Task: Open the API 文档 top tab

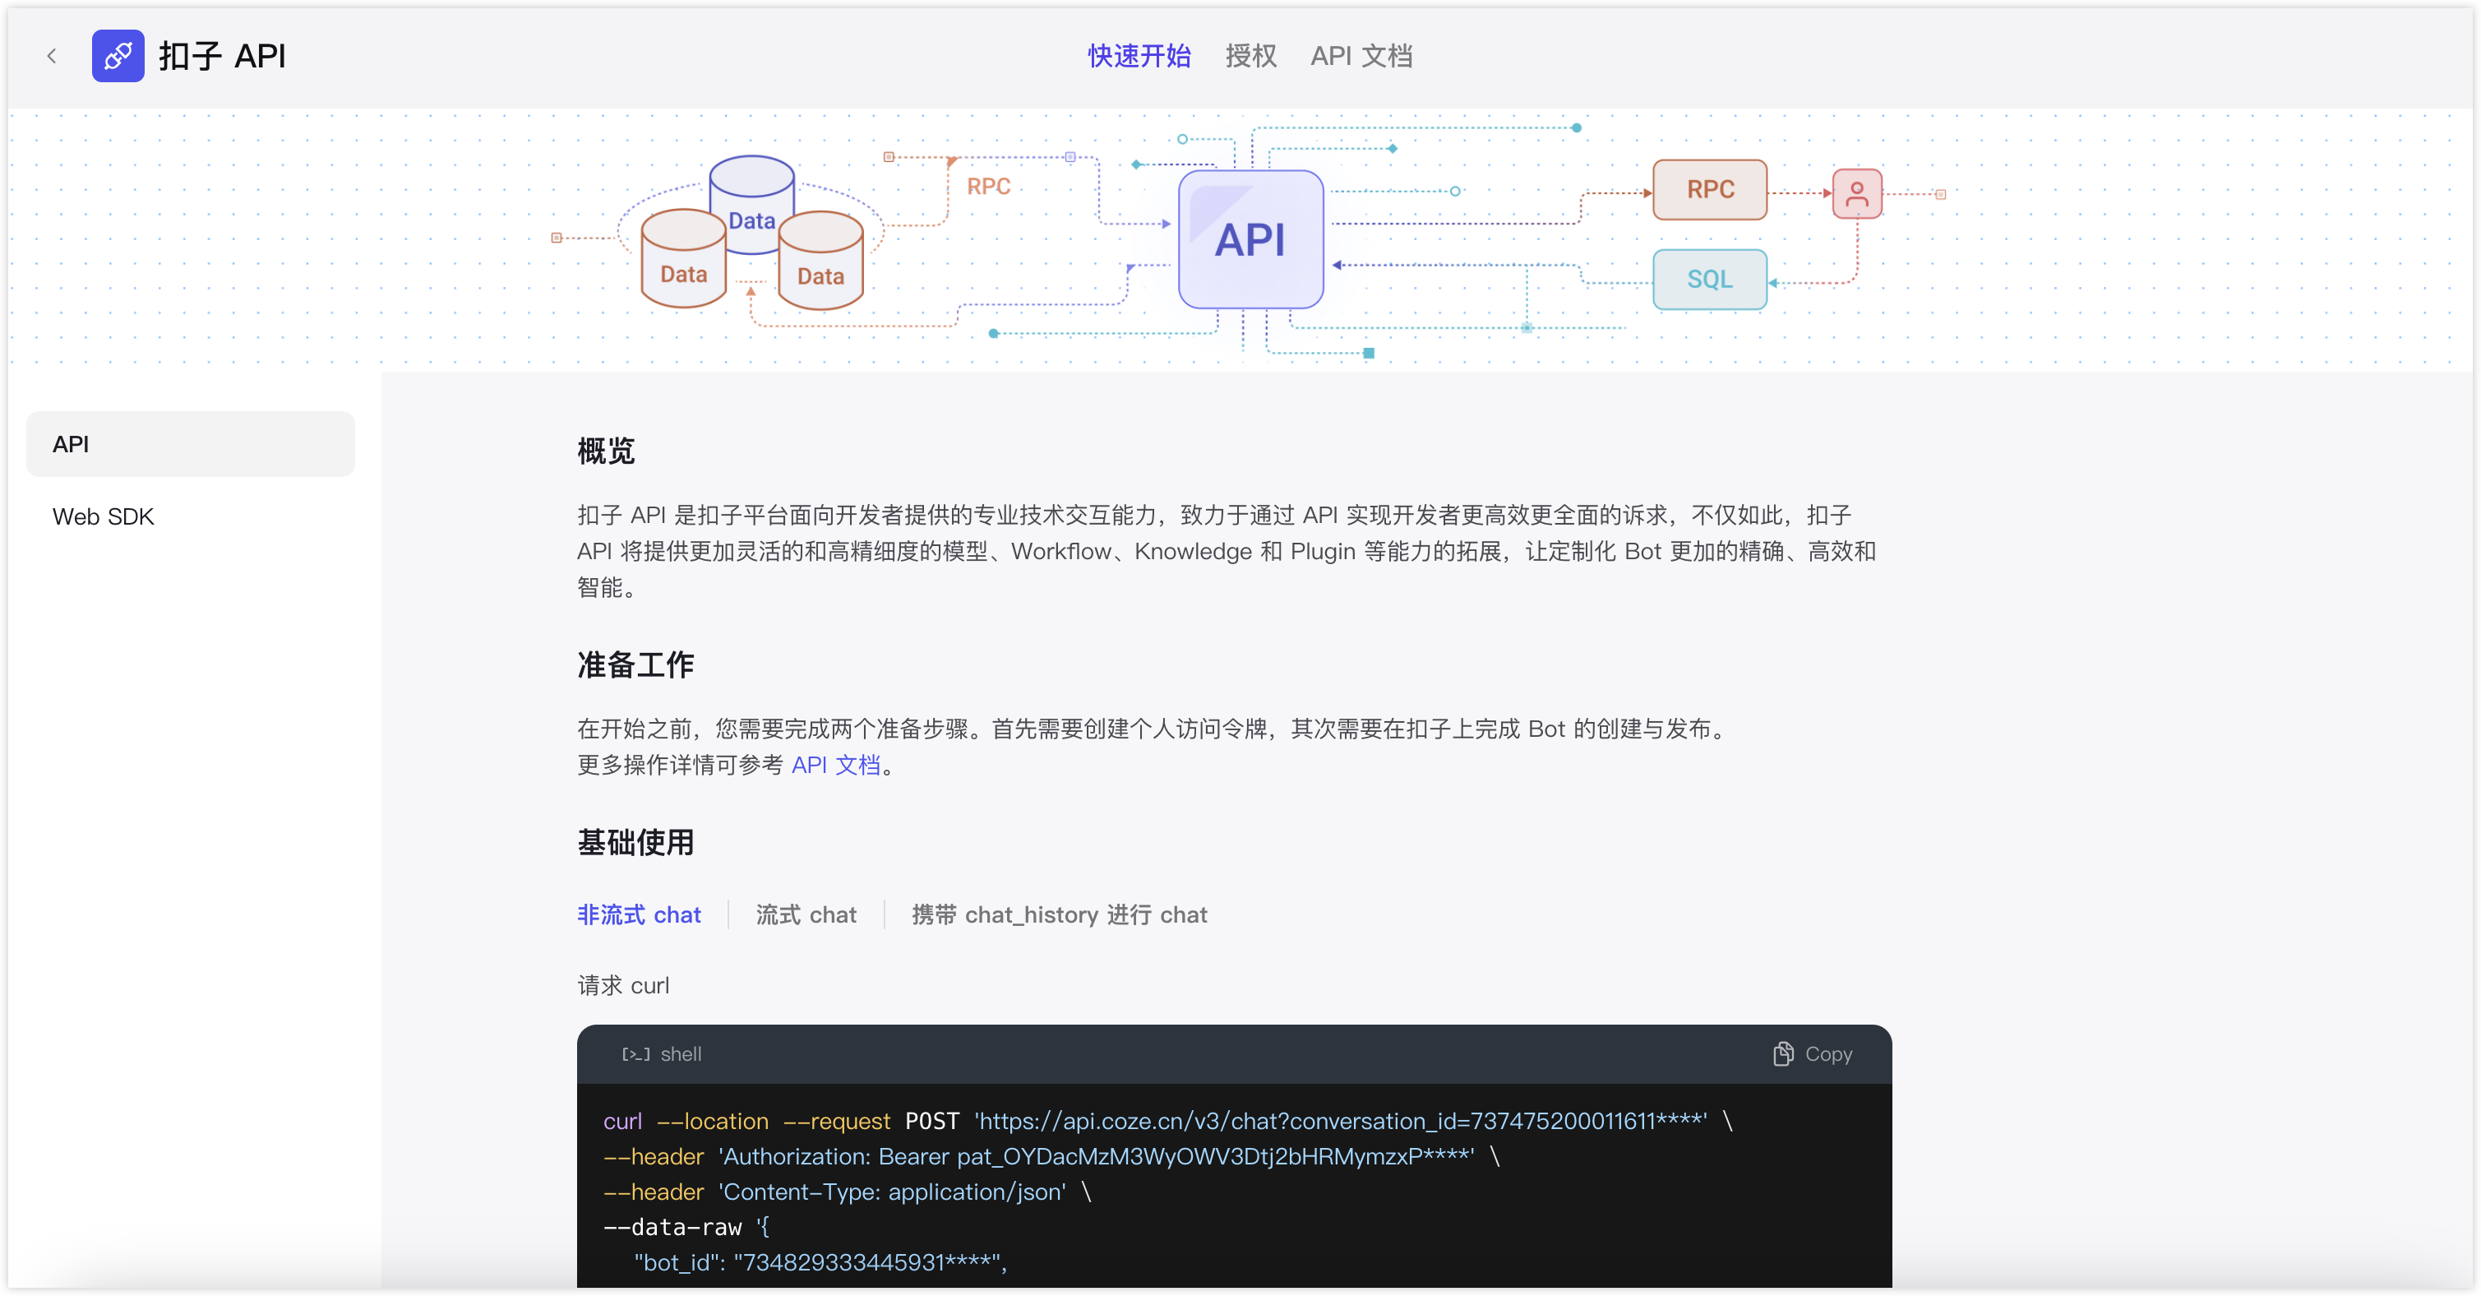Action: 1361,56
